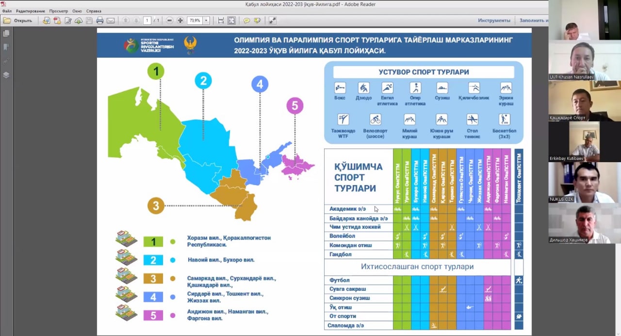Viewport: 621px width, 336px height.
Task: Expand the zoom percentage dropdown
Action: (206, 20)
